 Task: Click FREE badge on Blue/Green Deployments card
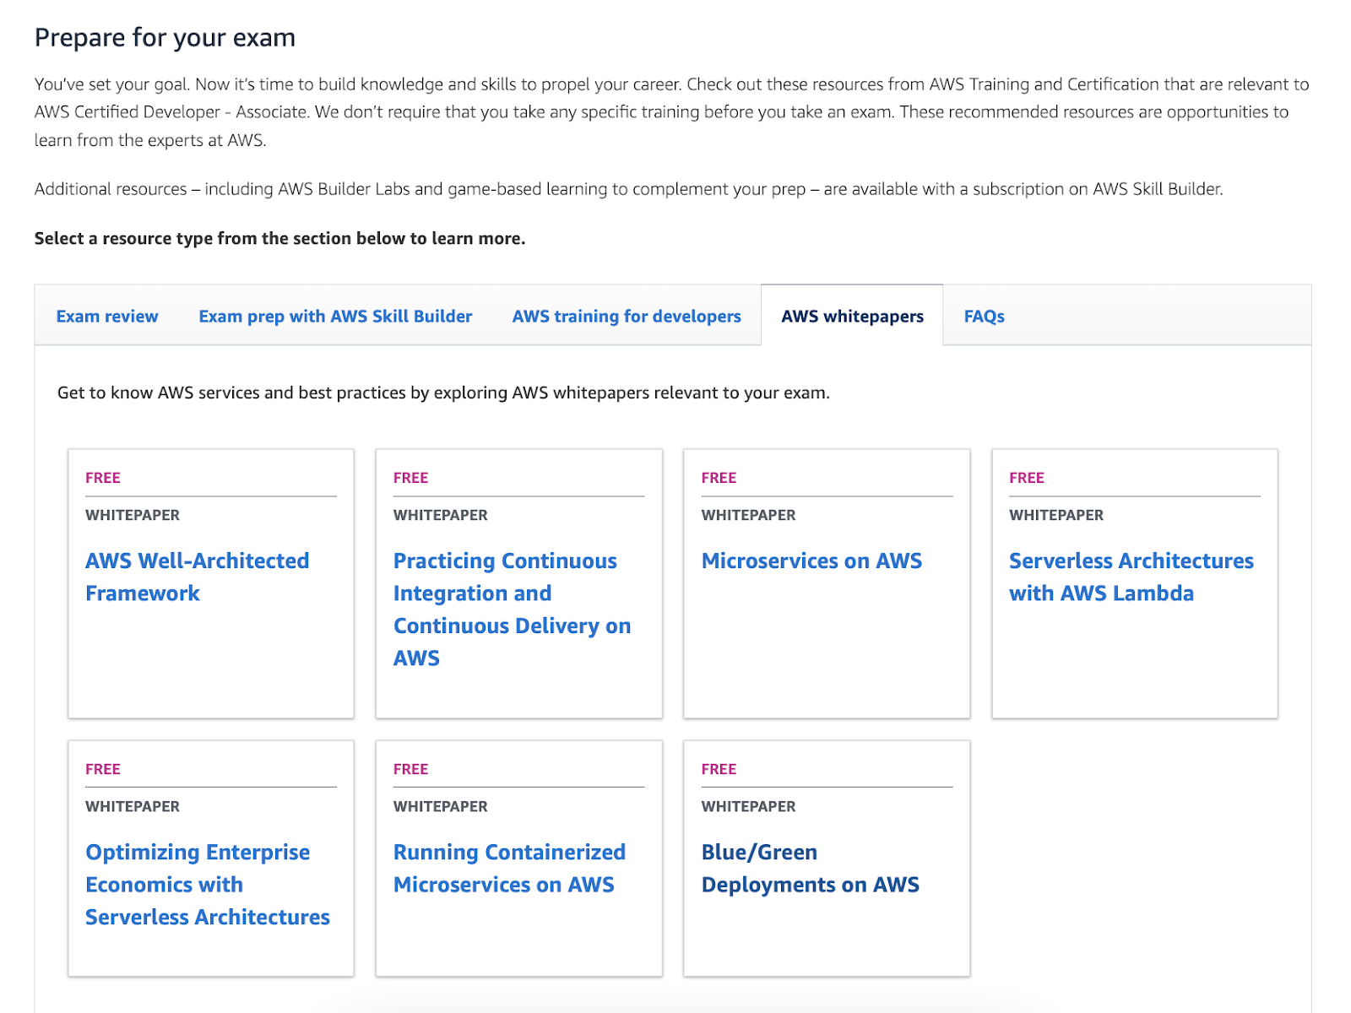pyautogui.click(x=719, y=769)
